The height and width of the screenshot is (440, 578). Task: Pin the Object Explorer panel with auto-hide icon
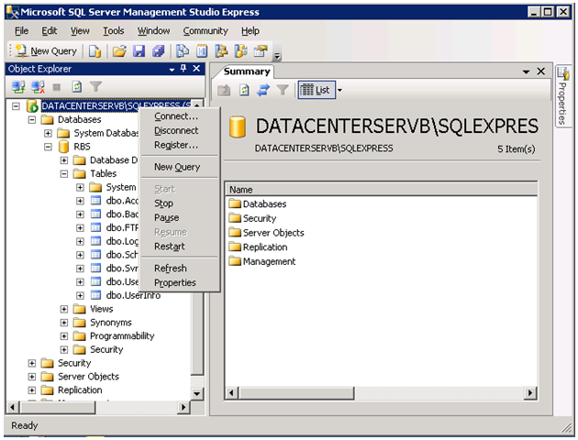[x=183, y=69]
